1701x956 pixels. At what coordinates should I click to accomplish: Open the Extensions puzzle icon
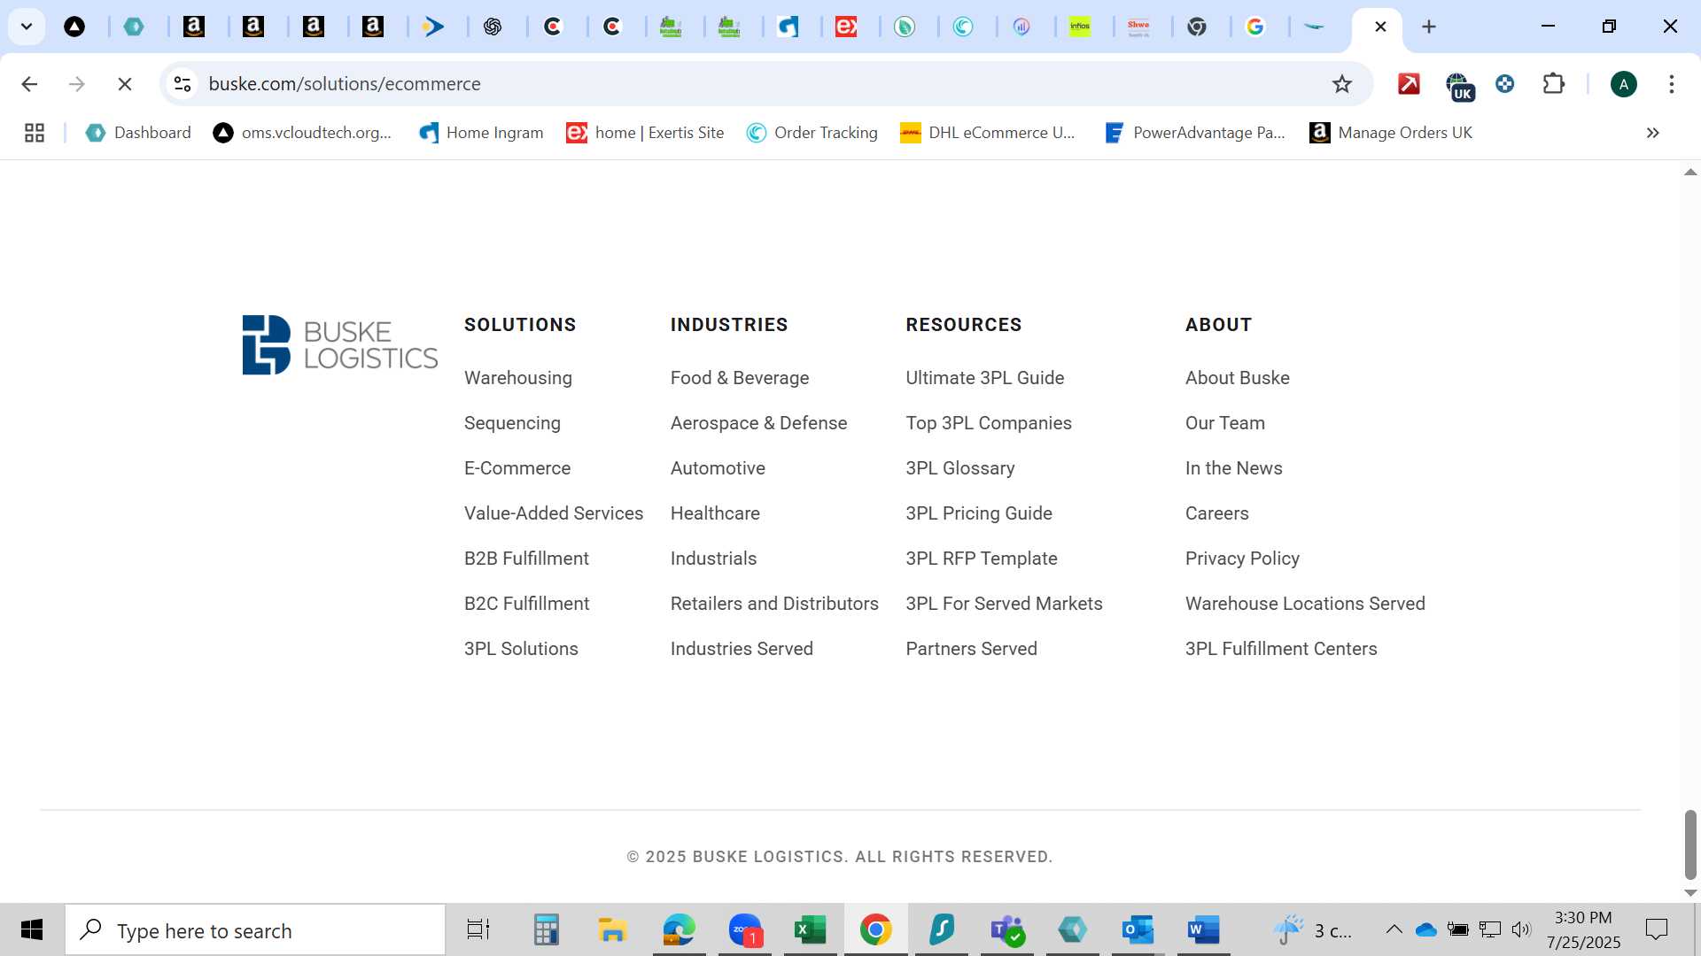pos(1554,84)
